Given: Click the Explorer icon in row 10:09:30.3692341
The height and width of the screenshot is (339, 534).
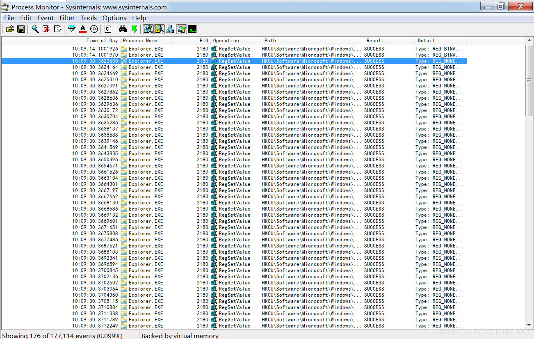Looking at the screenshot, I should [x=123, y=258].
